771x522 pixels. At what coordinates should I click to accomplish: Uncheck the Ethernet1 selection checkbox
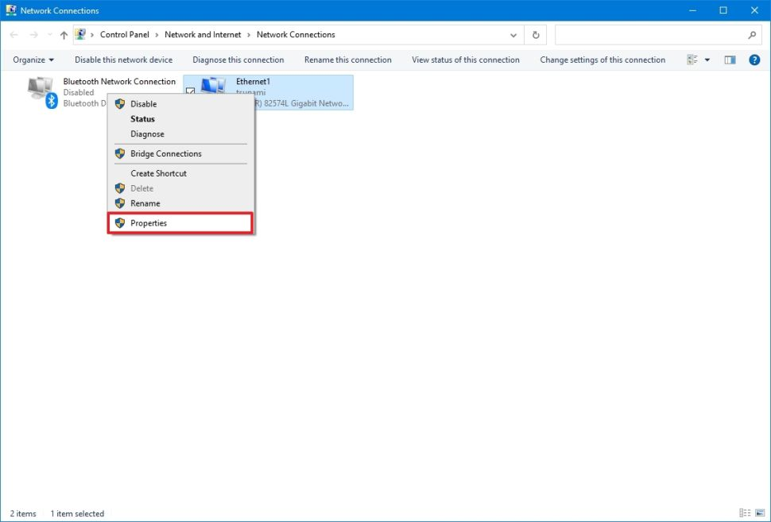(191, 92)
